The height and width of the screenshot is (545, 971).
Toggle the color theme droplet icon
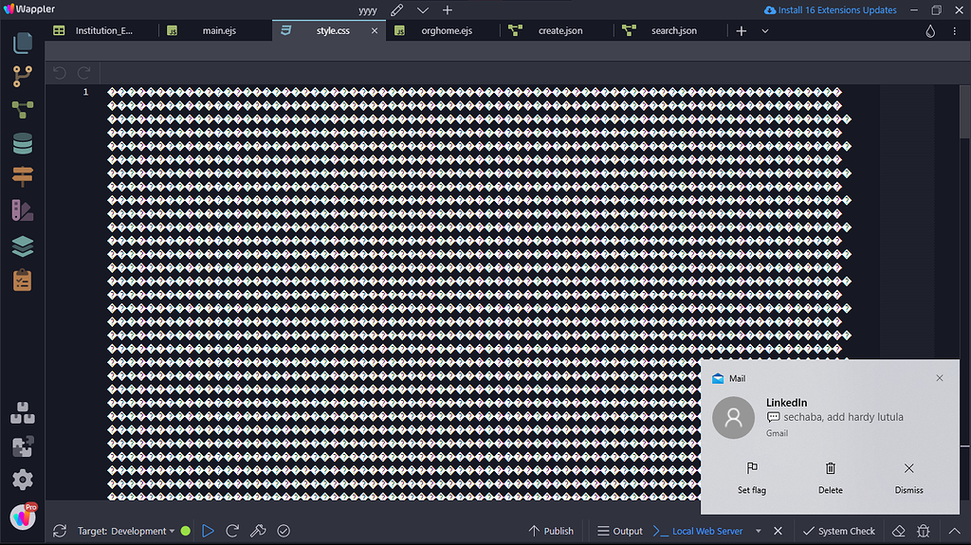coord(930,30)
